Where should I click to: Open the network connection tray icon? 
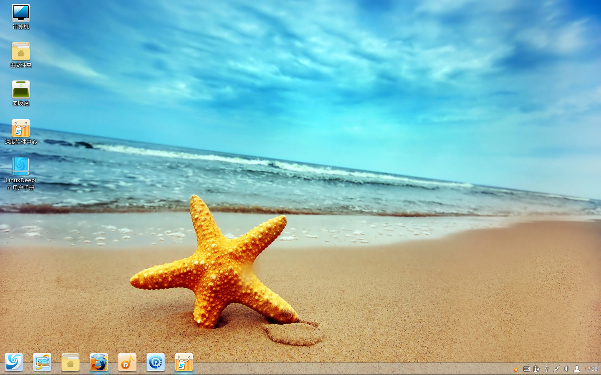[557, 369]
